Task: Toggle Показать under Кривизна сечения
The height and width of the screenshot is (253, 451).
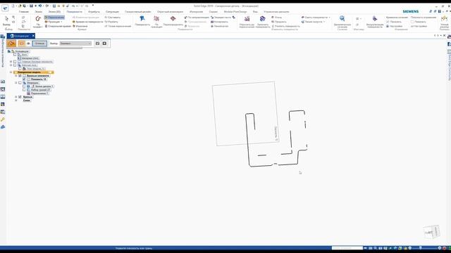Action: [x=394, y=22]
